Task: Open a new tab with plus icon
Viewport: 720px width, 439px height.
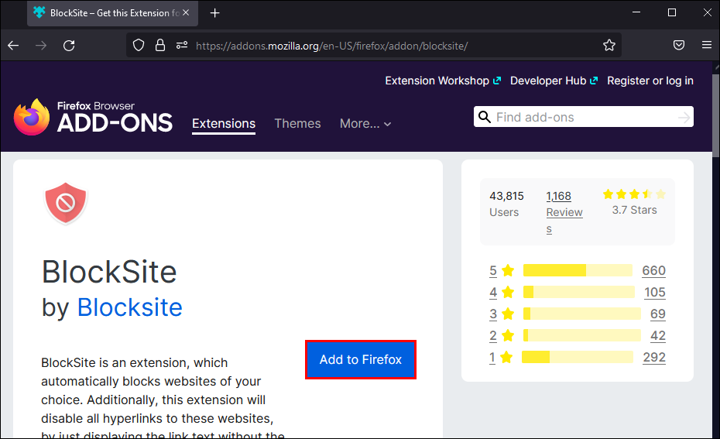Action: [x=215, y=13]
